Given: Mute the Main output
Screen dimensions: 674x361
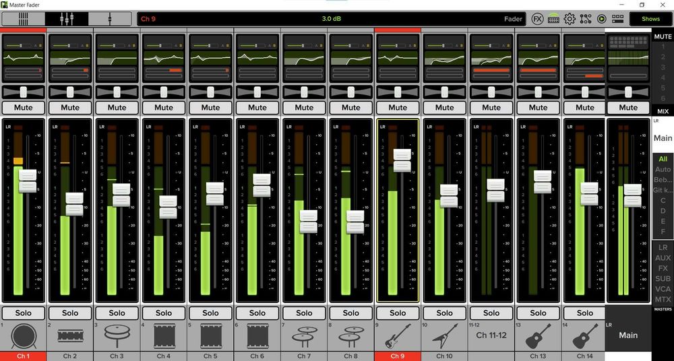Looking at the screenshot, I should [628, 108].
